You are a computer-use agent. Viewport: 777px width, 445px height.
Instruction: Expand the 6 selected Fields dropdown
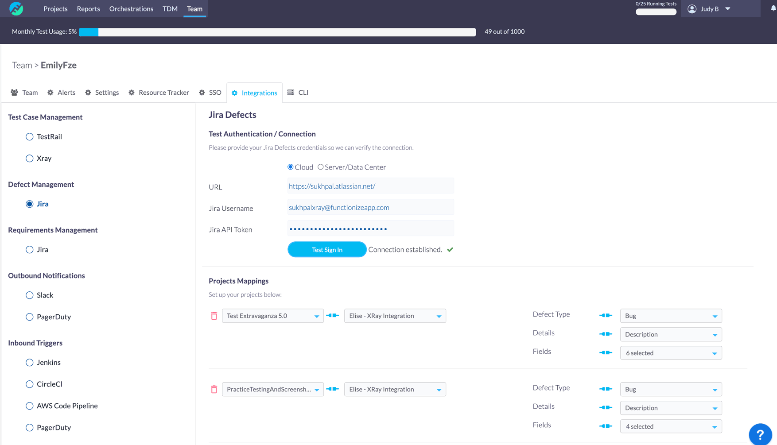coord(671,353)
